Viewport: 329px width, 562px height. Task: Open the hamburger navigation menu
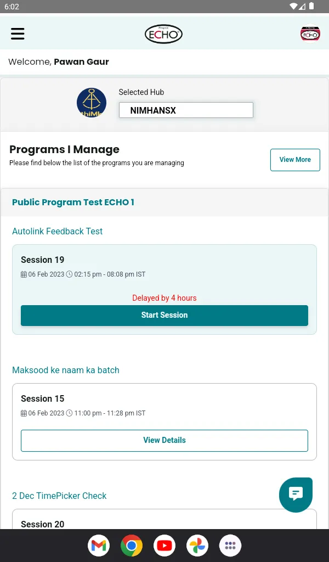(18, 34)
